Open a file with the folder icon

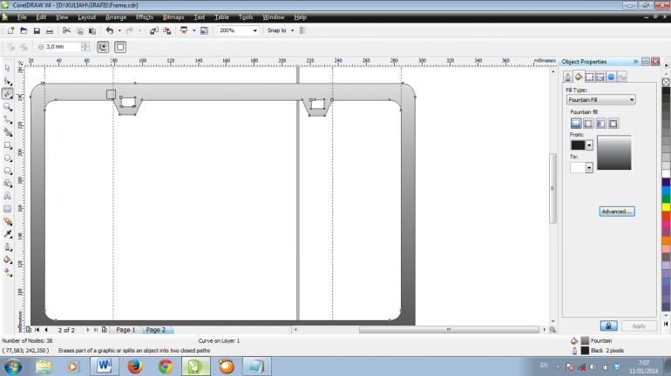tap(24, 30)
